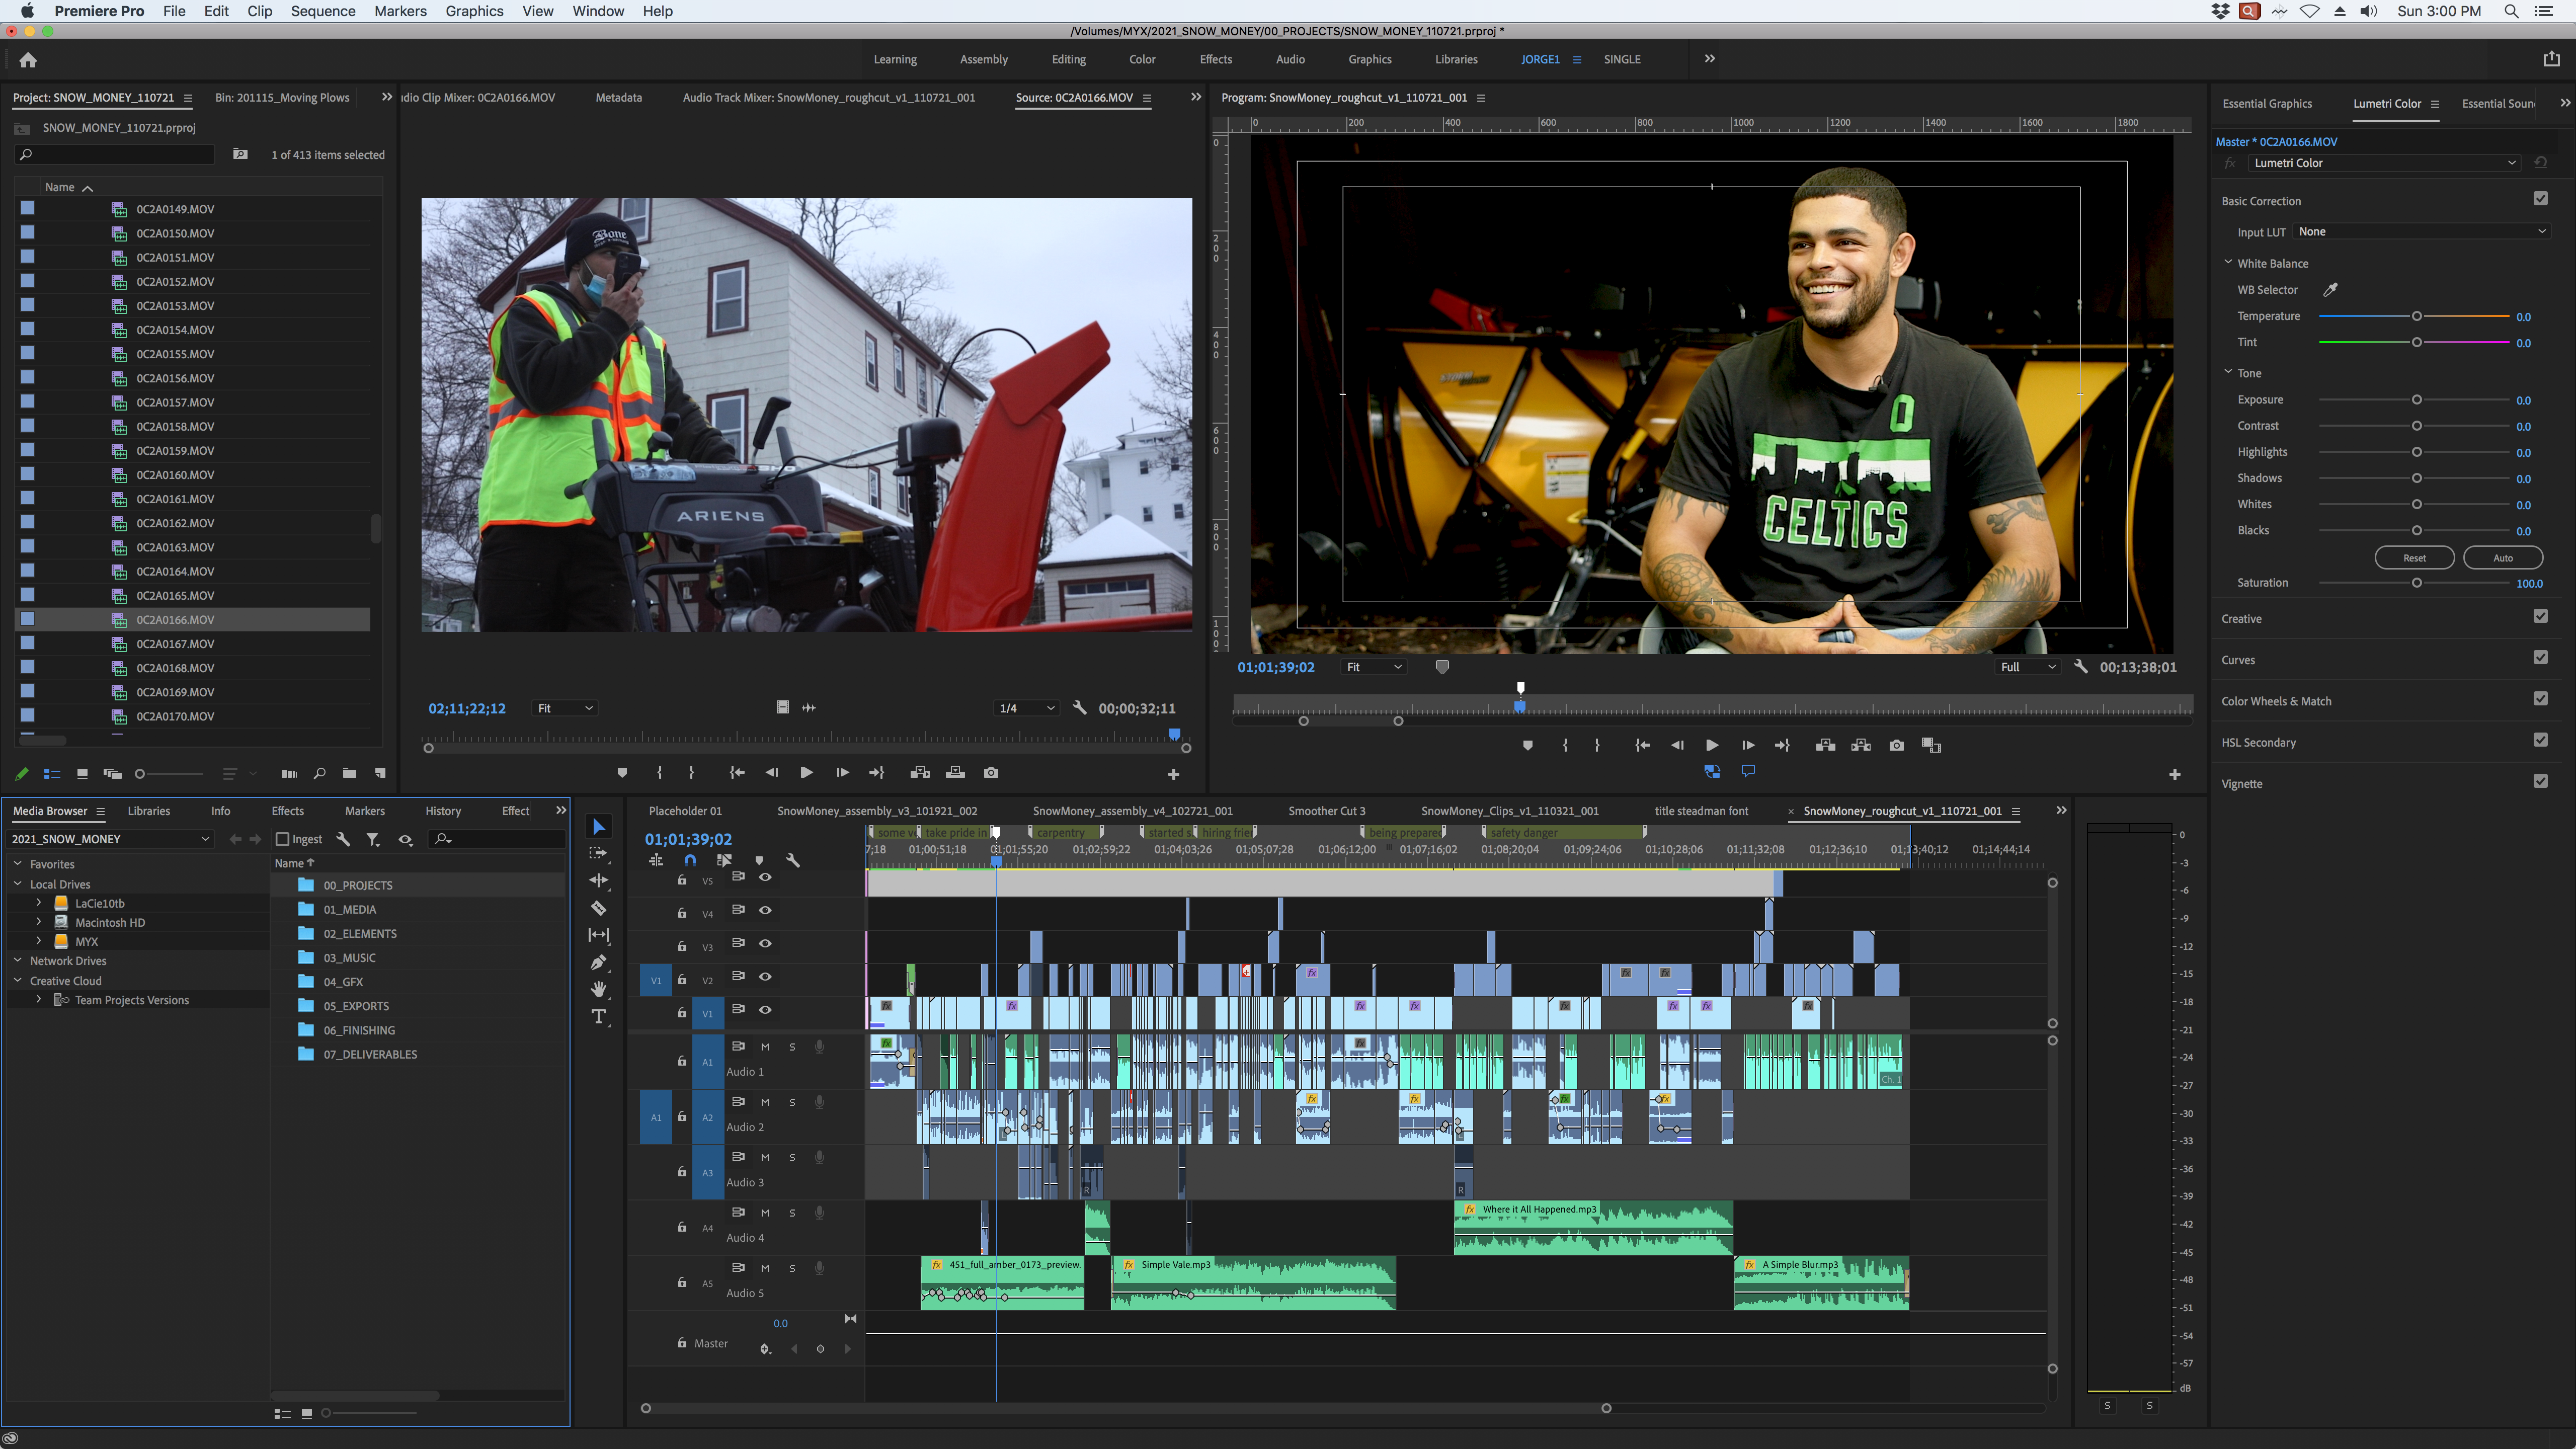Select the Slip tool
Viewport: 2576px width, 1449px height.
[x=598, y=935]
